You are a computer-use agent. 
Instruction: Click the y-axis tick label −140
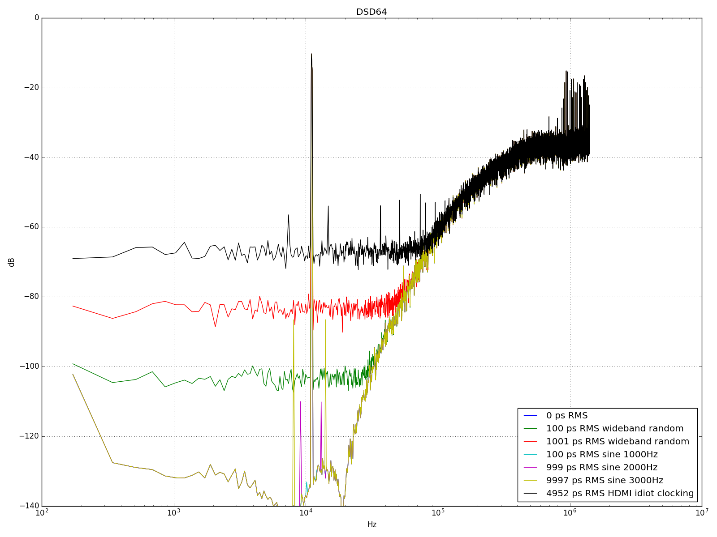30,506
